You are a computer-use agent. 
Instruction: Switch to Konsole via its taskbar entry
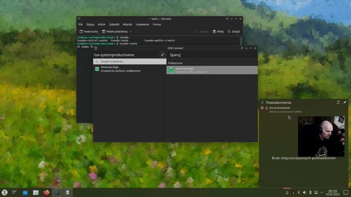(x=57, y=193)
